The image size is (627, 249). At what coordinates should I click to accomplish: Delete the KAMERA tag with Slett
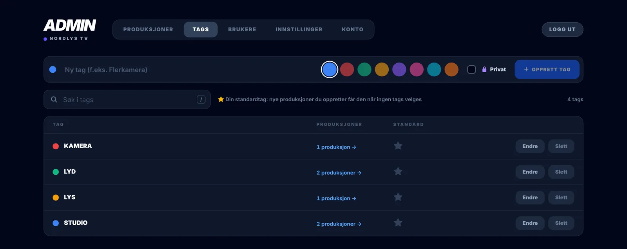(x=561, y=146)
